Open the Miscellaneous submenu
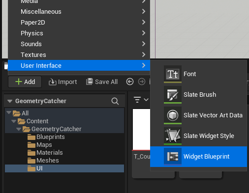The height and width of the screenshot is (193, 249). coord(79,12)
